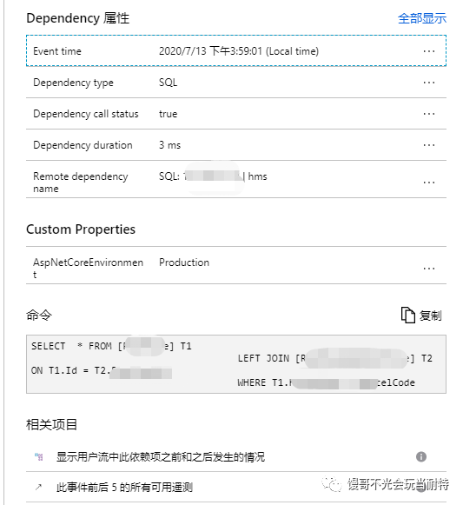
Task: Open ellipsis menu for AspNetCoreEnvironment property
Action: 429,269
